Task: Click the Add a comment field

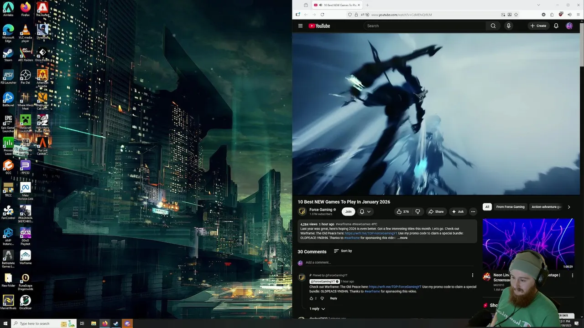Action: 390,262
